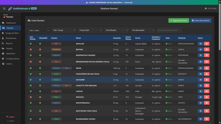Edit LANCETTE PER INSULINA entry
Image resolution: width=221 pixels, height=124 pixels.
pyautogui.click(x=200, y=85)
